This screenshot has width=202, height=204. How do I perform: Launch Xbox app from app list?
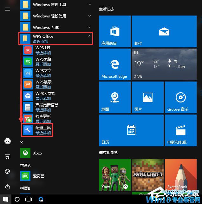coord(25,153)
